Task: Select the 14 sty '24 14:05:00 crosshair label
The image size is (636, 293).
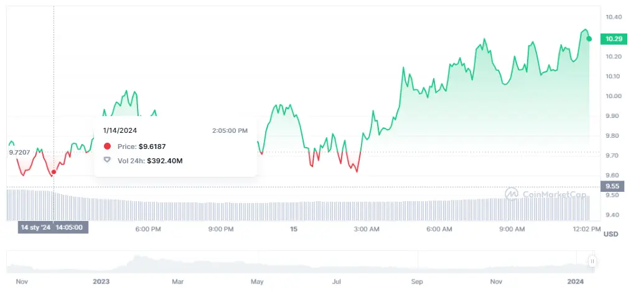Action: [x=53, y=227]
